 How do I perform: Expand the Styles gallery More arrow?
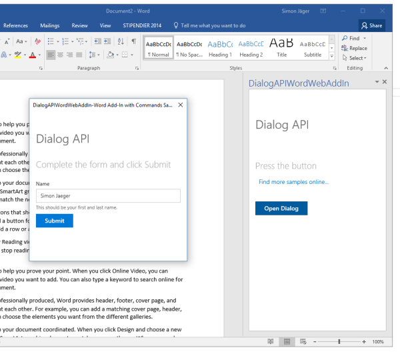click(x=332, y=57)
